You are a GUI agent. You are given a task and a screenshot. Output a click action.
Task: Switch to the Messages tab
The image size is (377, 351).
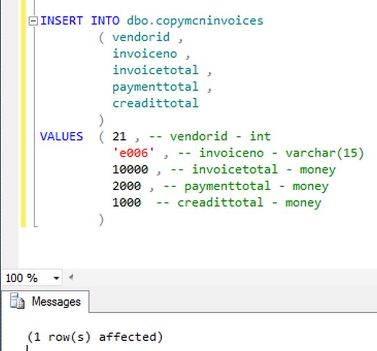click(x=45, y=302)
